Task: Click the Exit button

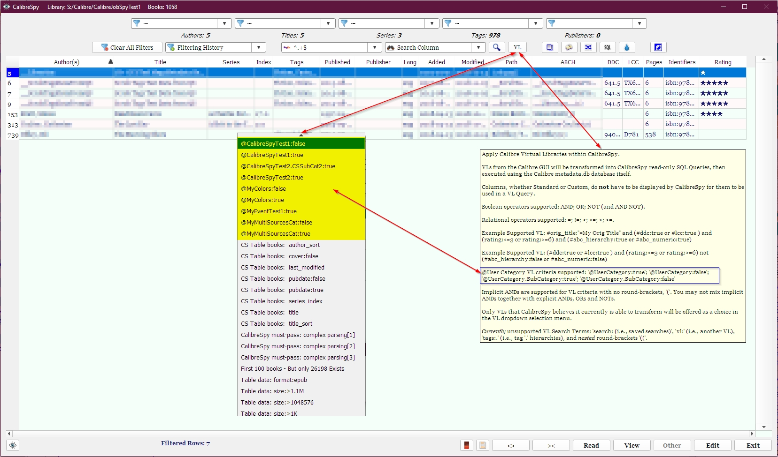Action: 753,445
